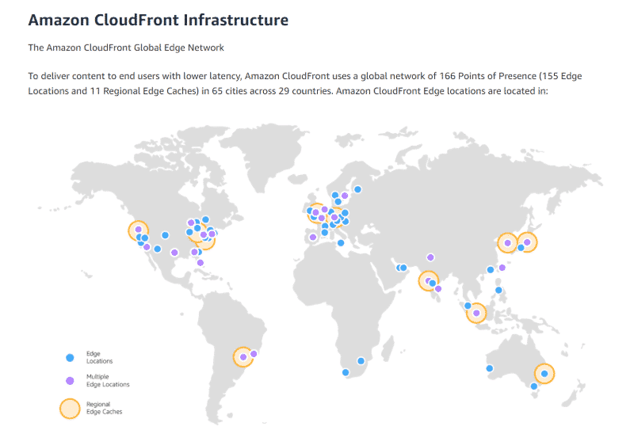The height and width of the screenshot is (430, 634).
Task: Click 'The Amazon CloudFront Global Edge Network' subtitle
Action: pyautogui.click(x=126, y=48)
